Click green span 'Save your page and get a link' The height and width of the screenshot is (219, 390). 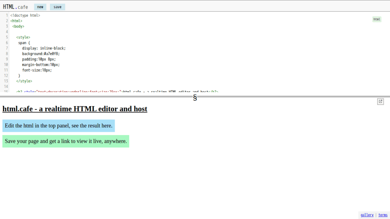66,141
